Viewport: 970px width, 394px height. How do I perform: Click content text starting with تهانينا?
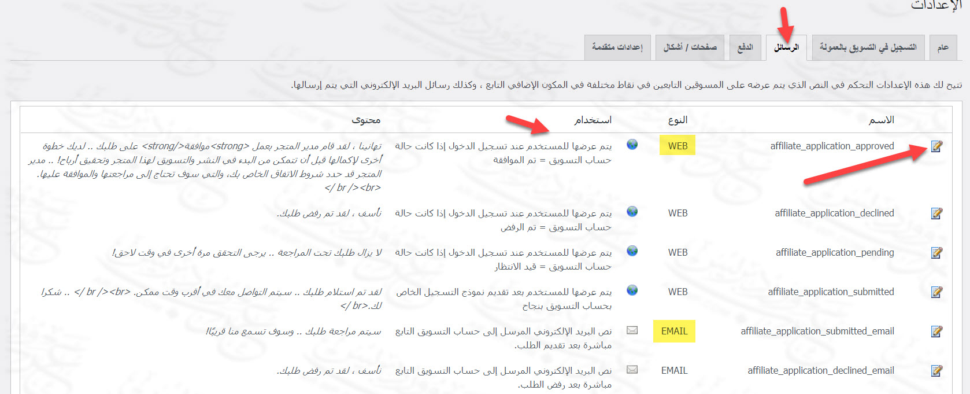[x=205, y=167]
